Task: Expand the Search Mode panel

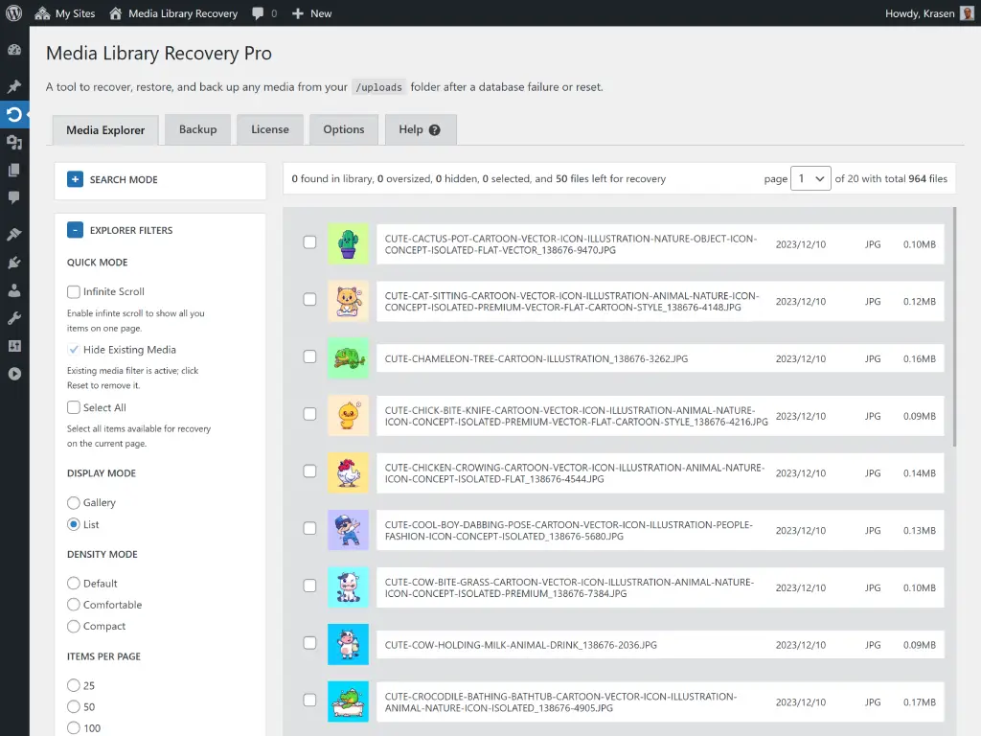Action: [x=75, y=179]
